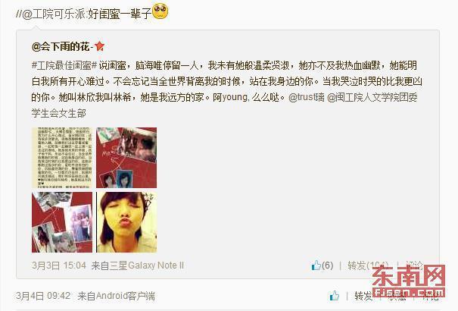
Task: Click the @trust璃 mention link
Action: 306,97
